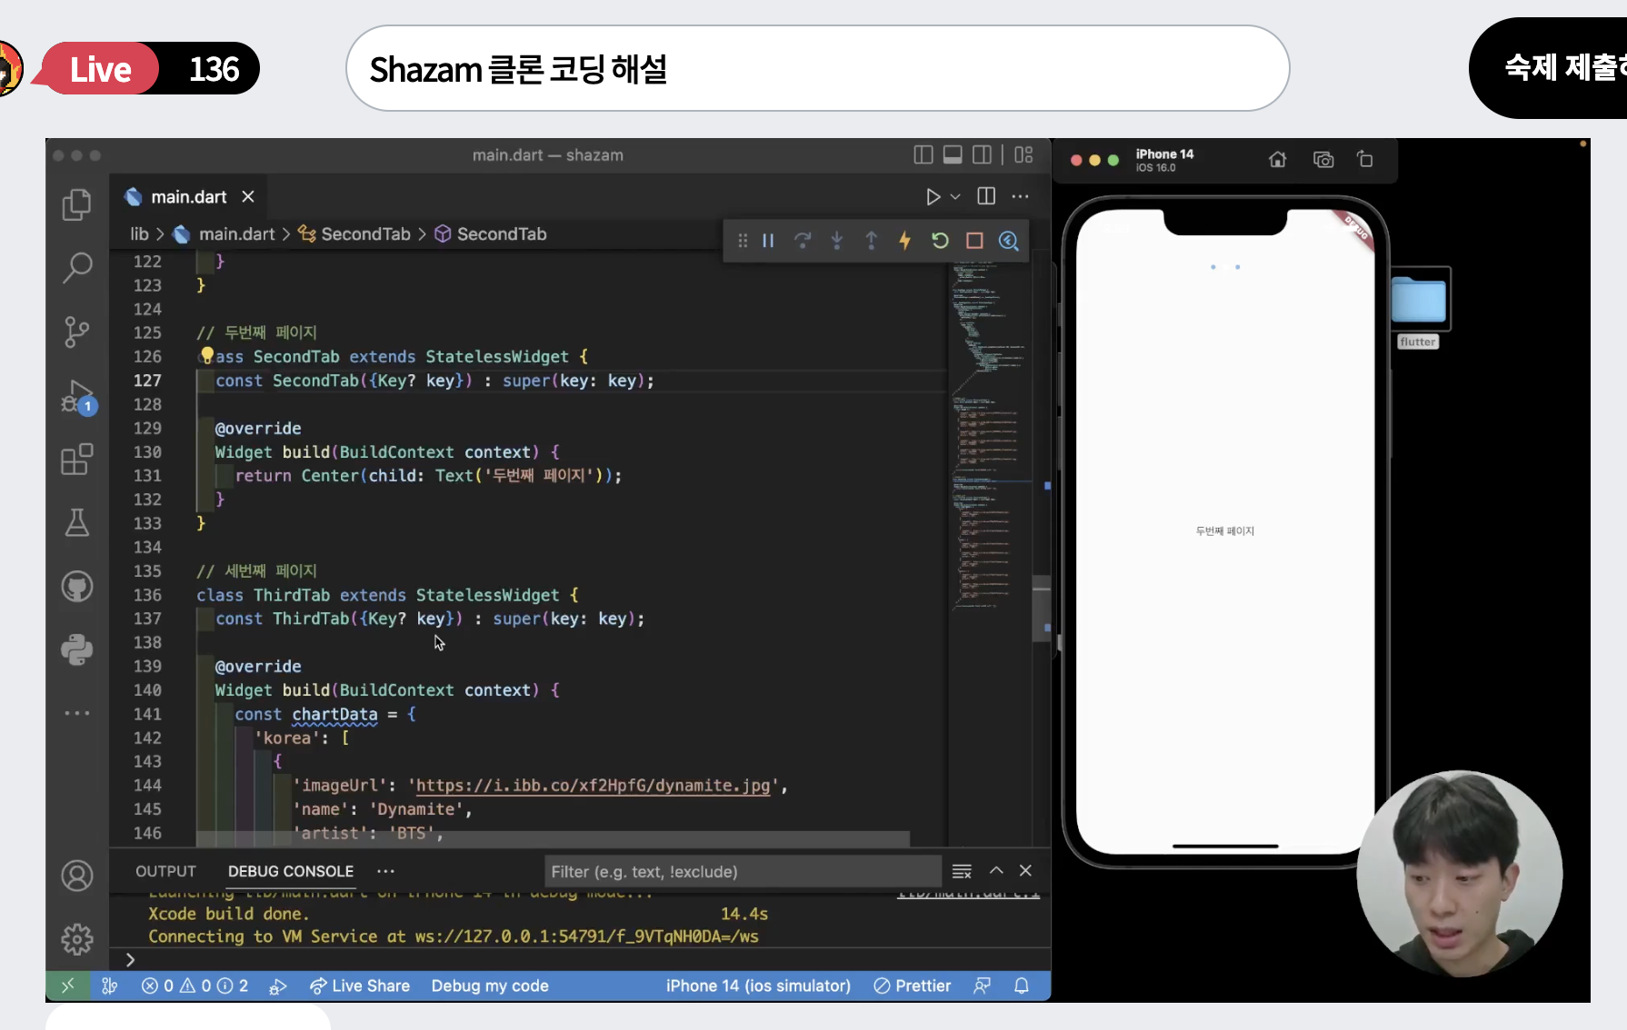Open SecondTab class breadcrumb
This screenshot has height=1030, width=1627.
click(354, 234)
